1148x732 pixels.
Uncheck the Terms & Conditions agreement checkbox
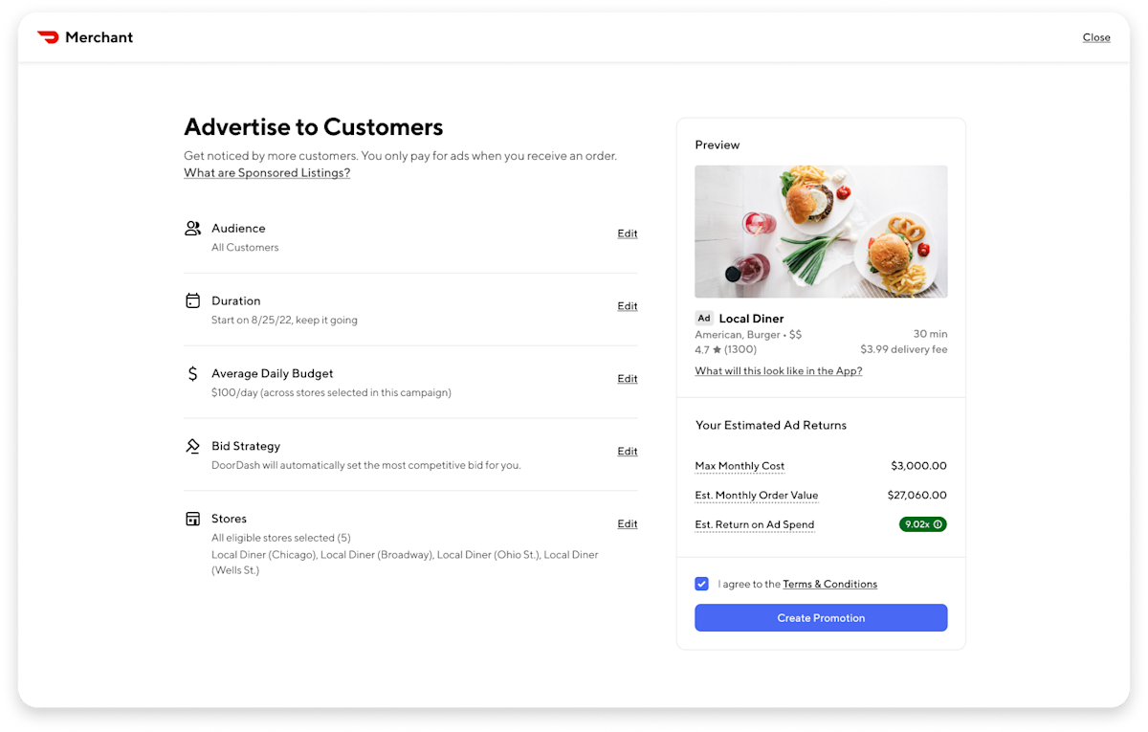[701, 584]
